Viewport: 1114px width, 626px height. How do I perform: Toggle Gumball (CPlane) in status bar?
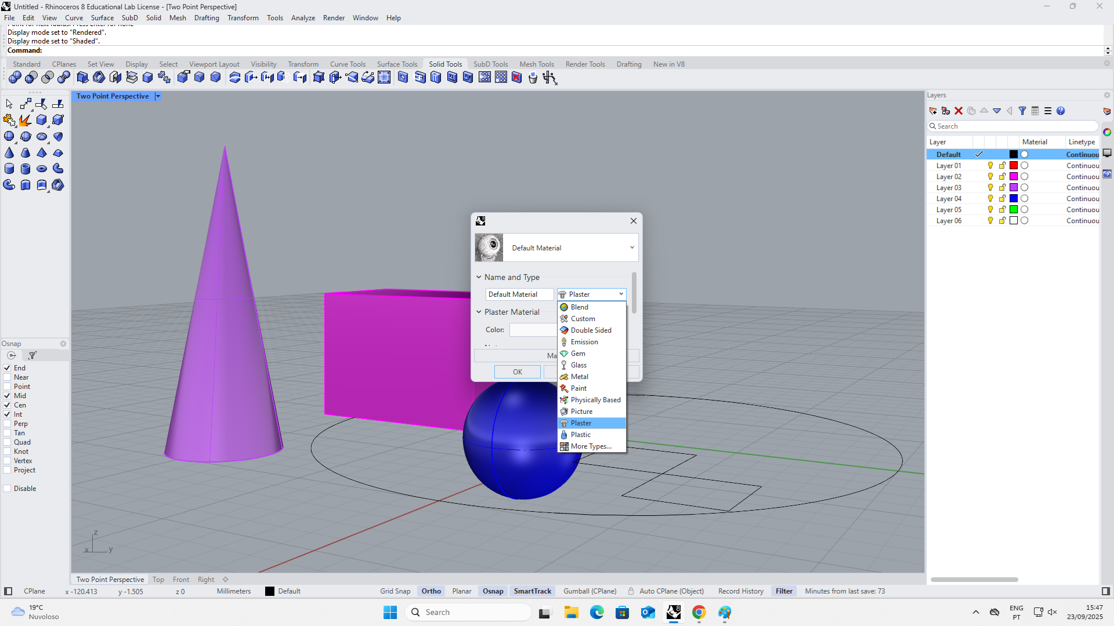(589, 591)
